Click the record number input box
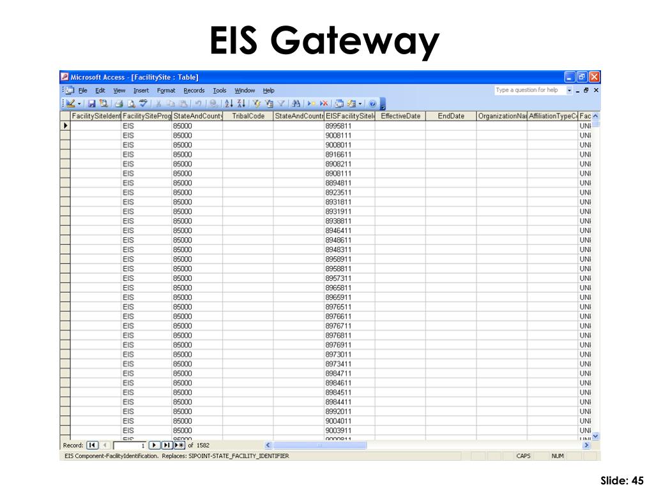Screen dimensions: 654x490 click(x=130, y=445)
